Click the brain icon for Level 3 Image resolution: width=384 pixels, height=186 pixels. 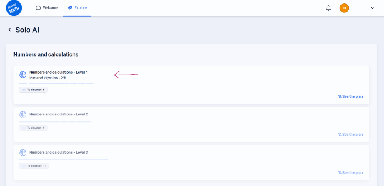tap(23, 152)
